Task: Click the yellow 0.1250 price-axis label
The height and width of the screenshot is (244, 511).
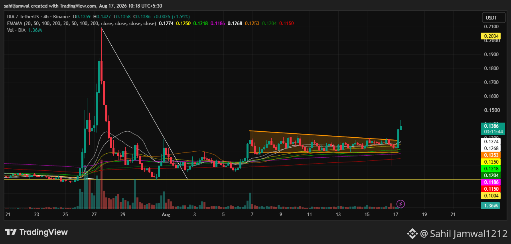Action: [x=490, y=162]
